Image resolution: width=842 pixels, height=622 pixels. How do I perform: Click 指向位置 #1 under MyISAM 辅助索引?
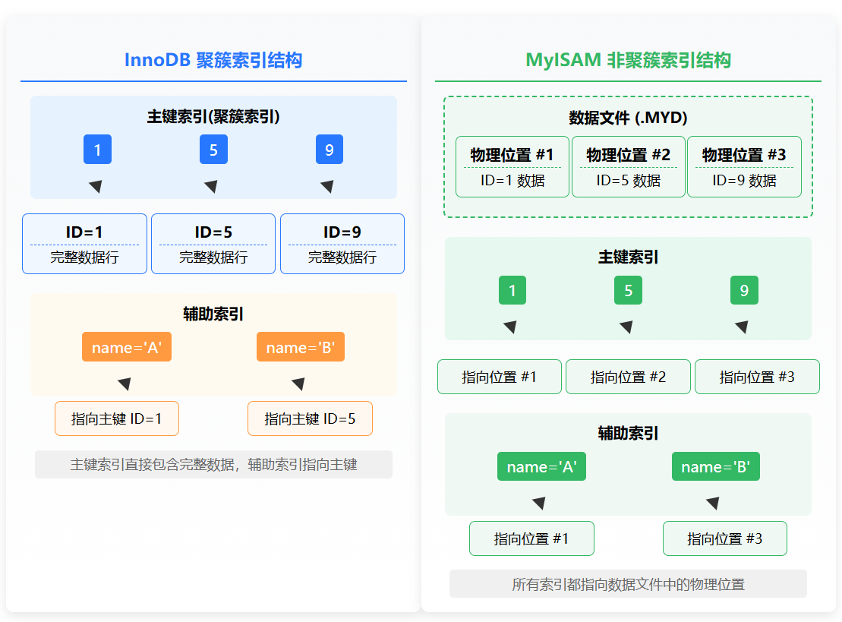tap(531, 538)
